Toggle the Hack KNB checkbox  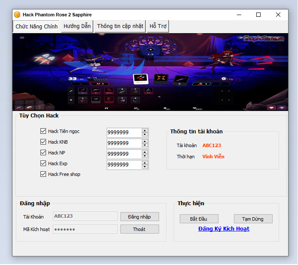[x=43, y=142]
